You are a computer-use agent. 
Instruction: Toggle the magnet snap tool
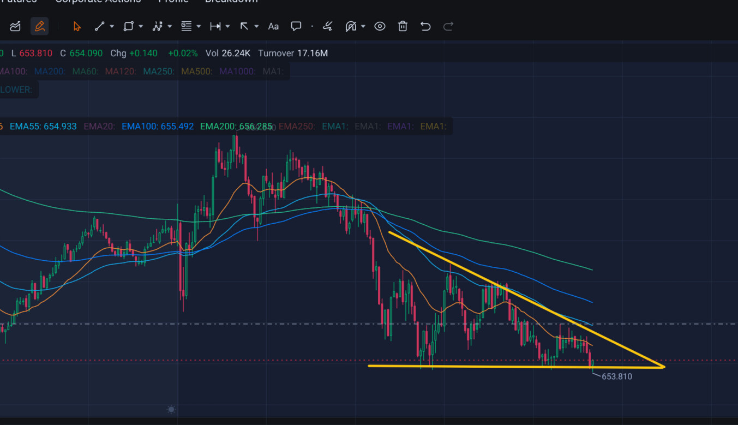click(x=351, y=26)
